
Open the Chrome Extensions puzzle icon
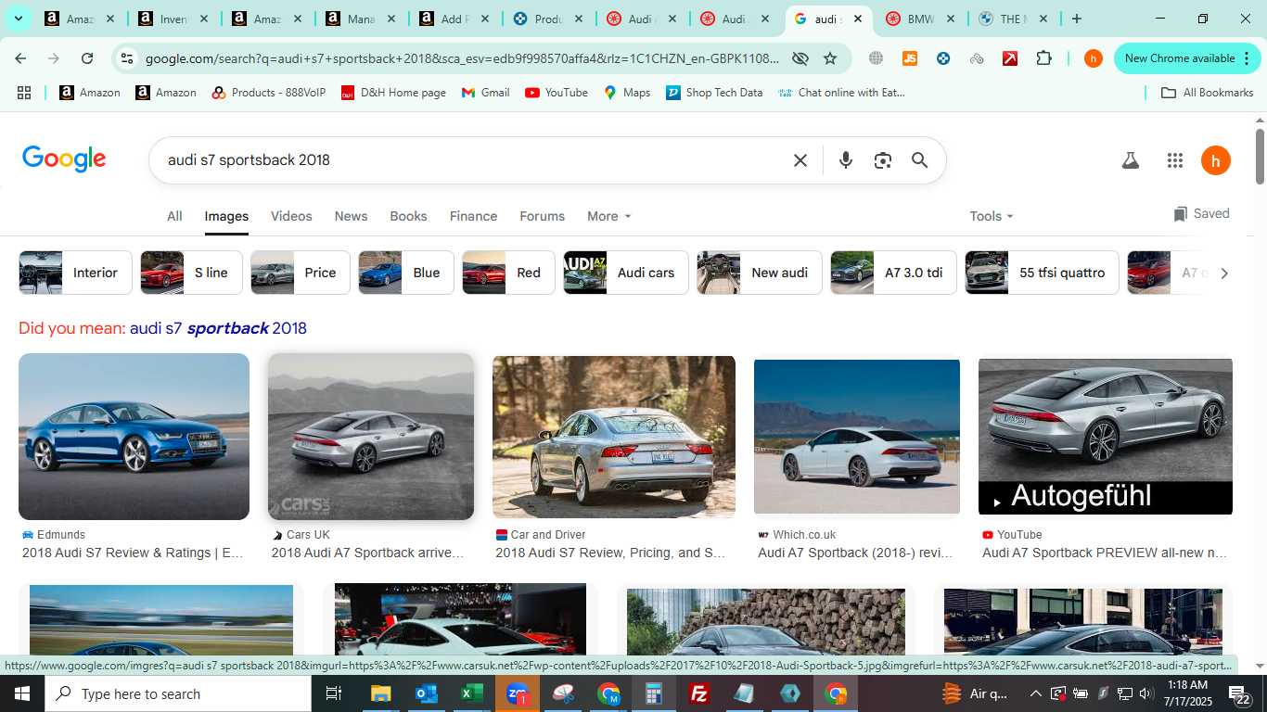click(x=1043, y=58)
